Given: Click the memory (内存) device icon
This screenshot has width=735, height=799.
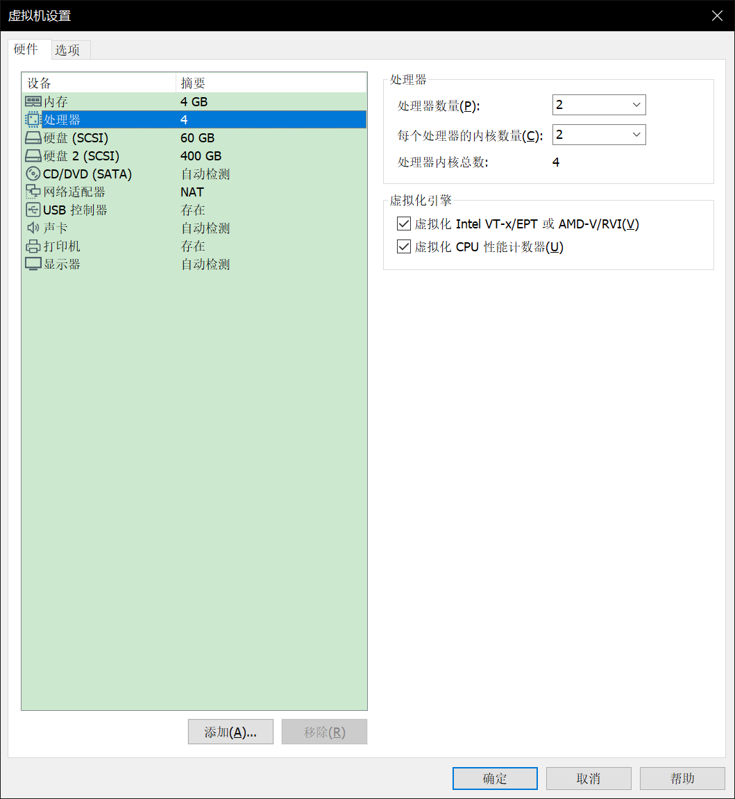Looking at the screenshot, I should pos(33,101).
